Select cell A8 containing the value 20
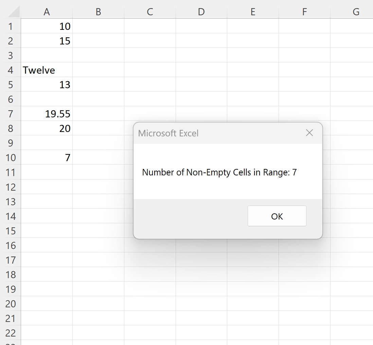The width and height of the screenshot is (373, 345). click(47, 128)
